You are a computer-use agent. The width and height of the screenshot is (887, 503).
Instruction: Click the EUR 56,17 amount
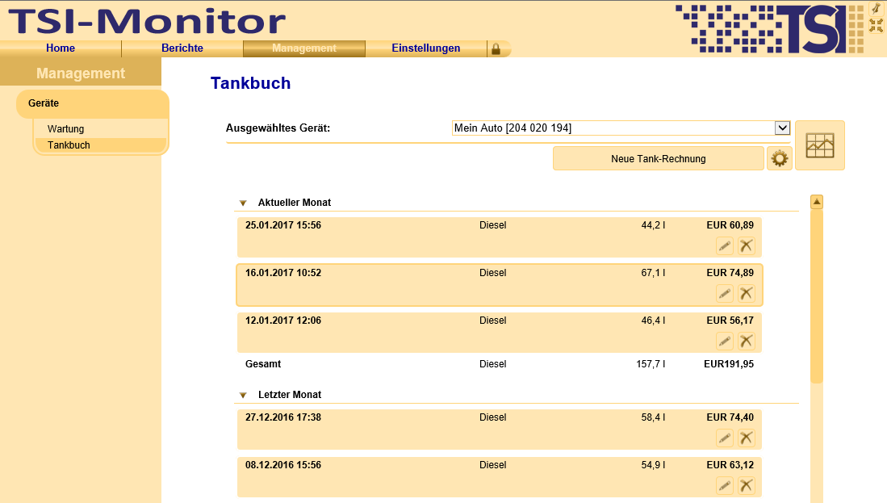pos(730,321)
